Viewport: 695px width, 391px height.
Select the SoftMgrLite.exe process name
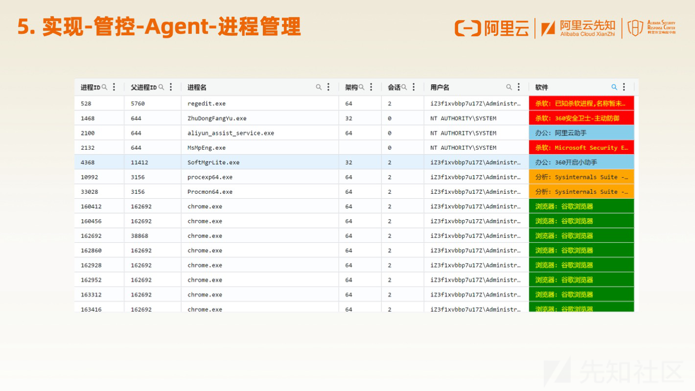213,162
